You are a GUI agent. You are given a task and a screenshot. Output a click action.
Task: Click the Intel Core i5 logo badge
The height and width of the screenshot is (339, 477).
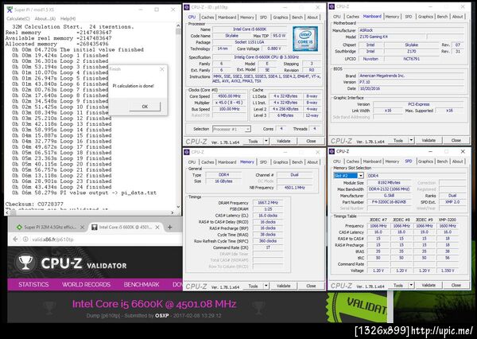pos(305,39)
